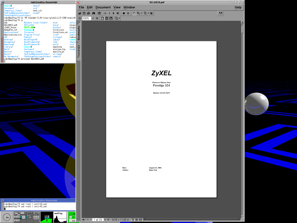Click the 8.26 x 11.69 in page size
Viewport: 297px width, 223px height.
click(120, 220)
